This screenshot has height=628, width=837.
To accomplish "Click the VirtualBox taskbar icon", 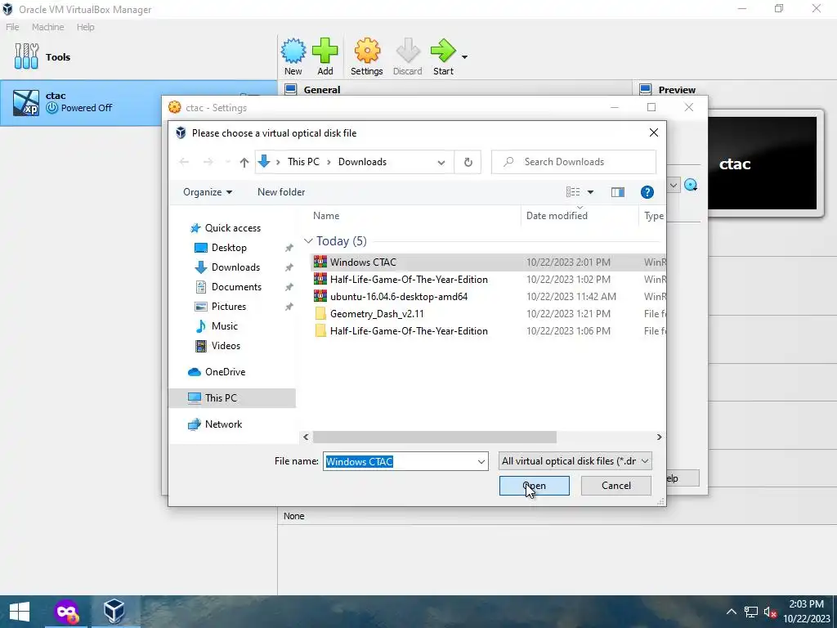I will (x=114, y=612).
